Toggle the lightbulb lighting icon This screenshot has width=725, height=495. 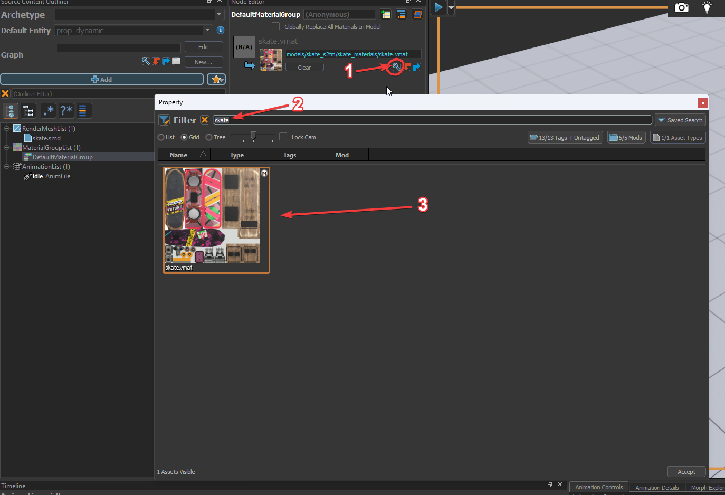click(x=707, y=7)
